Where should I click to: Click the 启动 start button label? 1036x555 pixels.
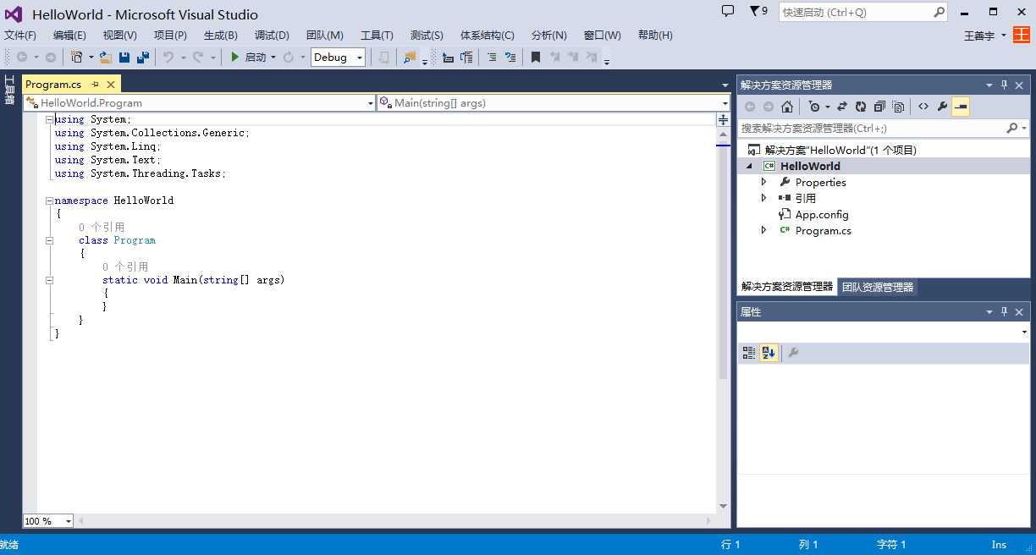pyautogui.click(x=256, y=58)
